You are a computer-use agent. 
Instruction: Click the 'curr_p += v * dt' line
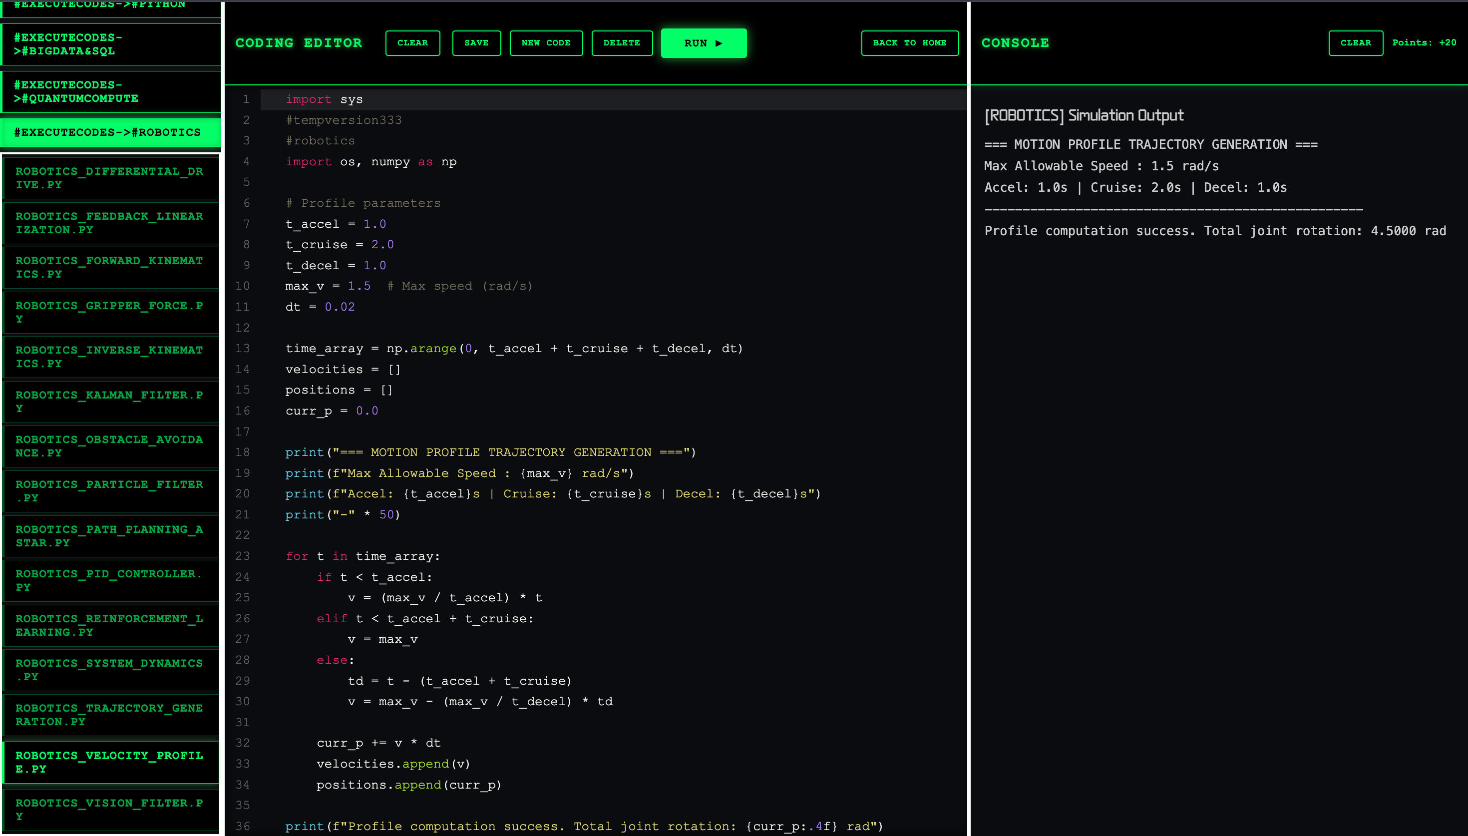379,743
